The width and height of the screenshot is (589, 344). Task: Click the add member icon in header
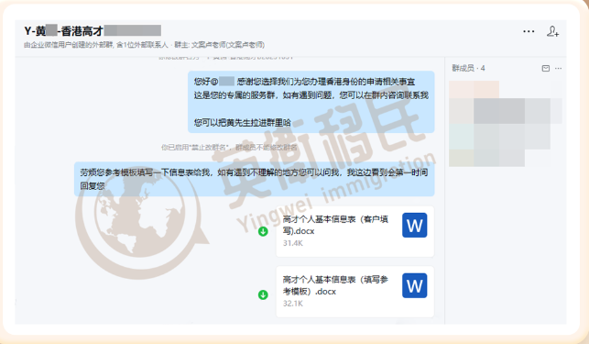click(x=552, y=31)
